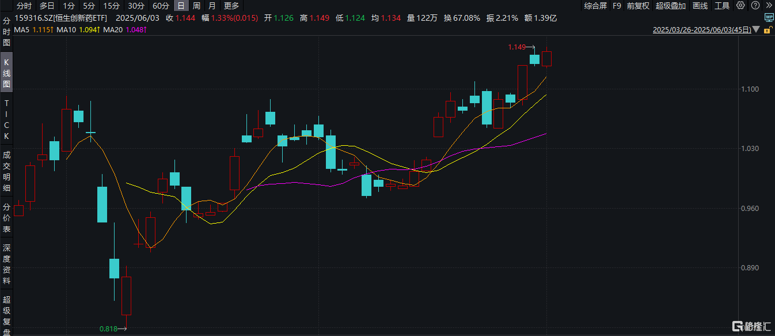Click the 收 1.144 closing price
This screenshot has width=775, height=336.
(x=180, y=18)
